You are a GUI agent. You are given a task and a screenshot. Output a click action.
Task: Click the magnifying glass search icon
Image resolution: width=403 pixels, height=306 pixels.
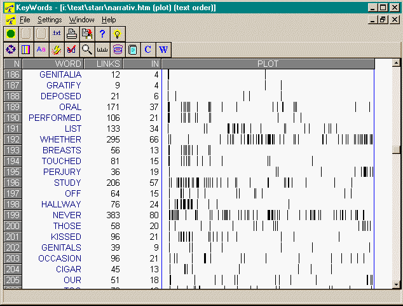87,49
